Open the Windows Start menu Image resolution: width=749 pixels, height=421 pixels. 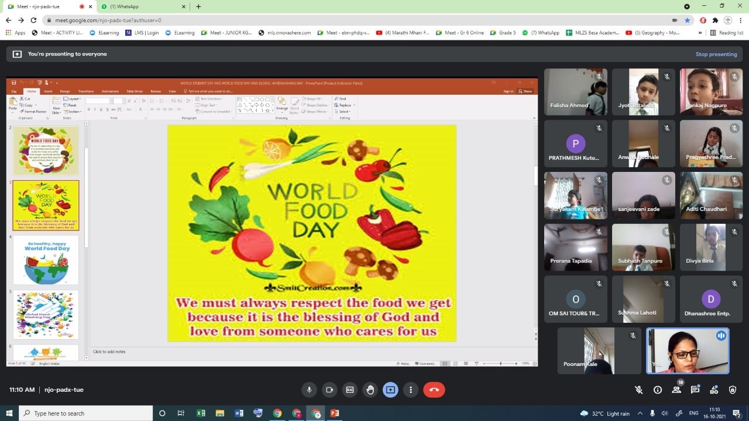coord(9,413)
